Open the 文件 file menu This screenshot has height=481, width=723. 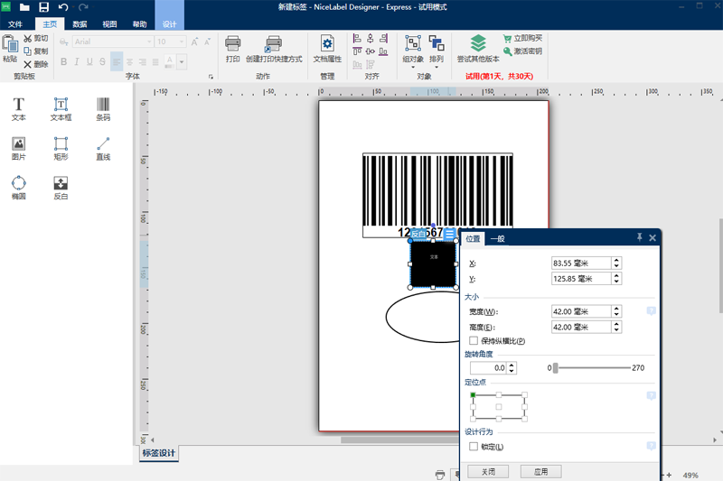click(x=15, y=24)
